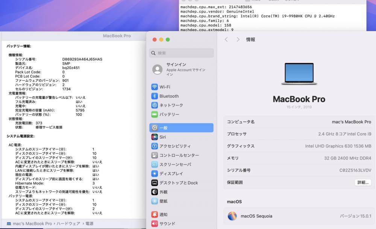The height and width of the screenshot is (229, 376).
Task: Minimize System Settings with yellow button
Action: (161, 40)
